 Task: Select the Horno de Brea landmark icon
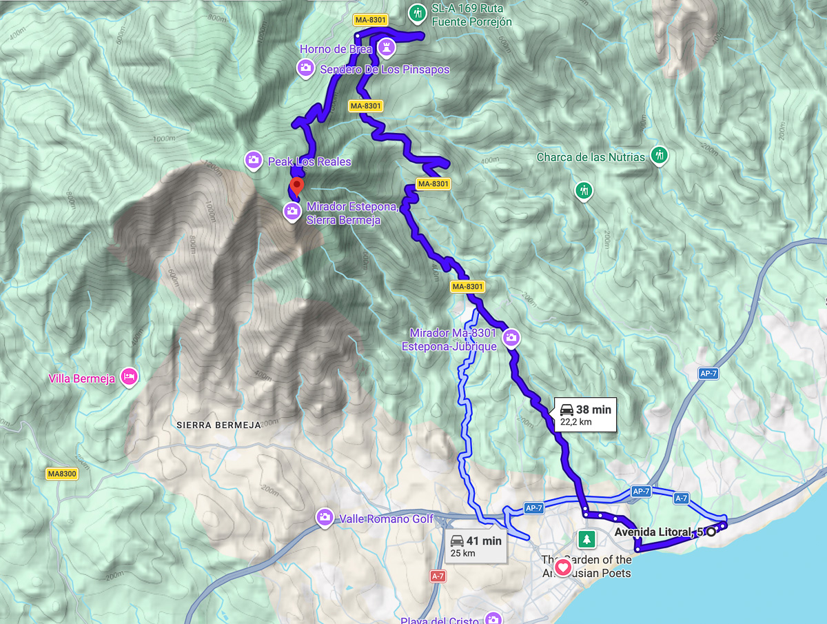tap(386, 48)
